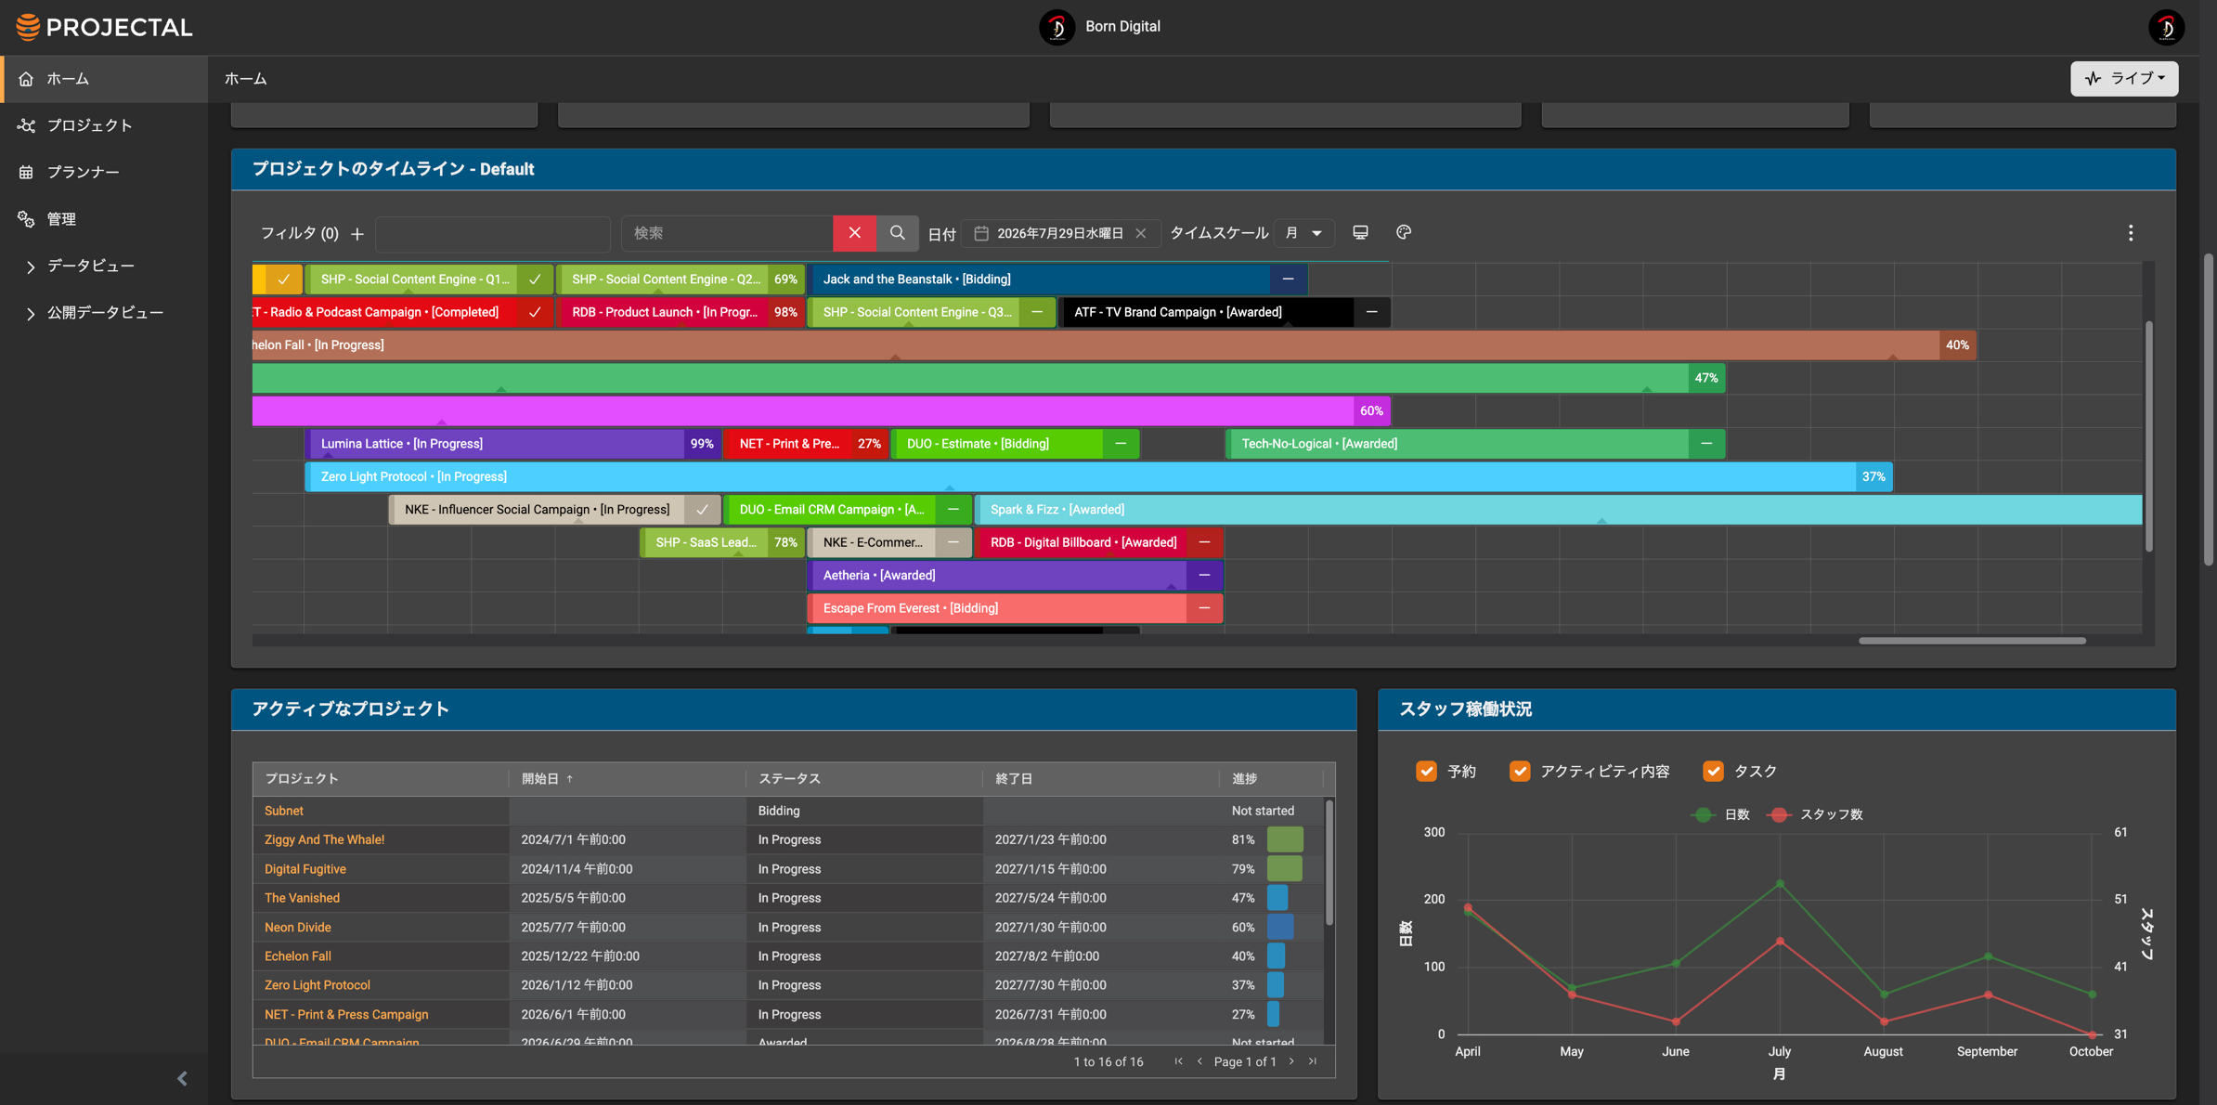Add a filter with the plus icon
Viewport: 2217px width, 1105px height.
(x=357, y=234)
